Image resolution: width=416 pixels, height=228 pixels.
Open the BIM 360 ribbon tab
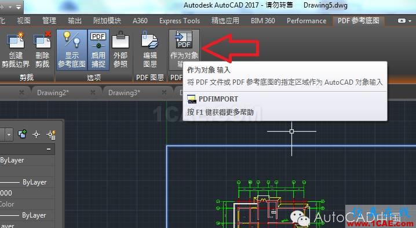pos(263,20)
